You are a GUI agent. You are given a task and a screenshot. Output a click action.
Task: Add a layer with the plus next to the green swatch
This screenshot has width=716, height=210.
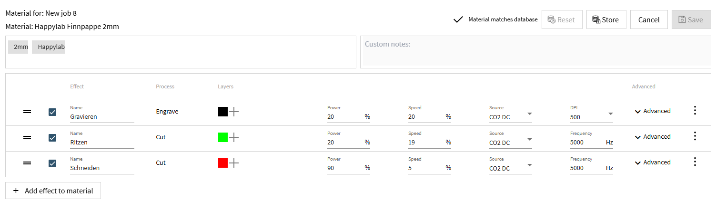click(x=234, y=137)
